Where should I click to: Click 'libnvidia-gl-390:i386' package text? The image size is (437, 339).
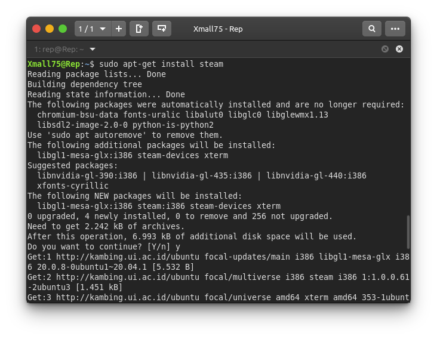click(87, 175)
